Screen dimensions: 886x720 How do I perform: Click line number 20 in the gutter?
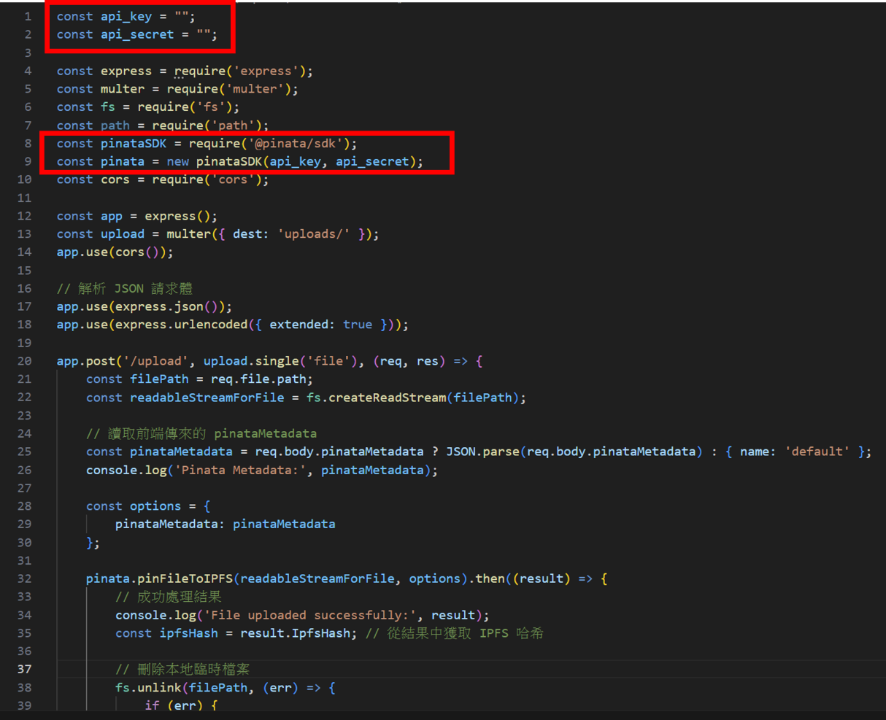[25, 361]
